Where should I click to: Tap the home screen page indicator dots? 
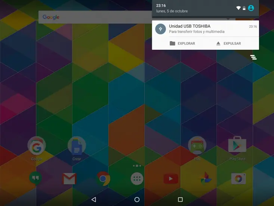tap(137, 166)
